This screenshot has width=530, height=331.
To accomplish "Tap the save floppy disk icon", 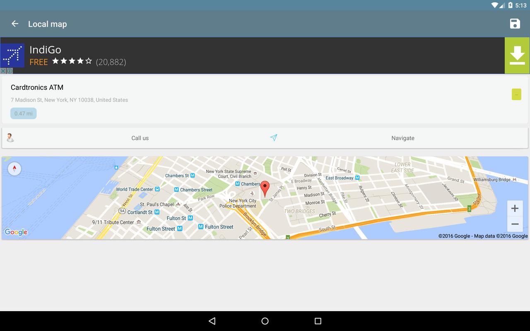I will [x=515, y=24].
